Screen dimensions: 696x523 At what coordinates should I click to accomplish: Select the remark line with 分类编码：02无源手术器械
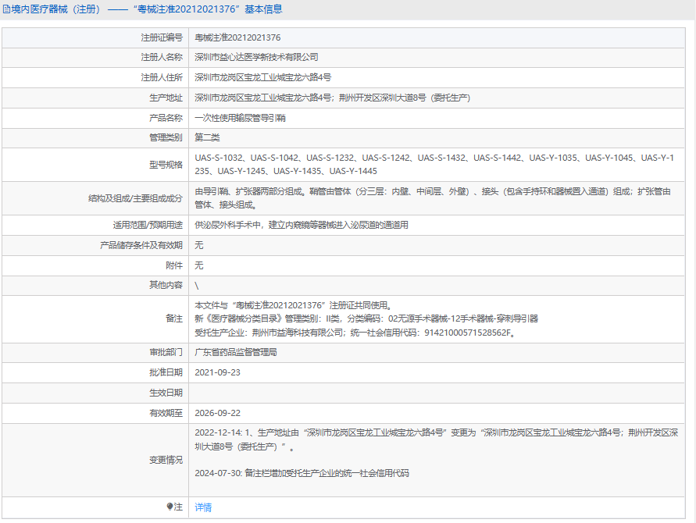coord(366,318)
